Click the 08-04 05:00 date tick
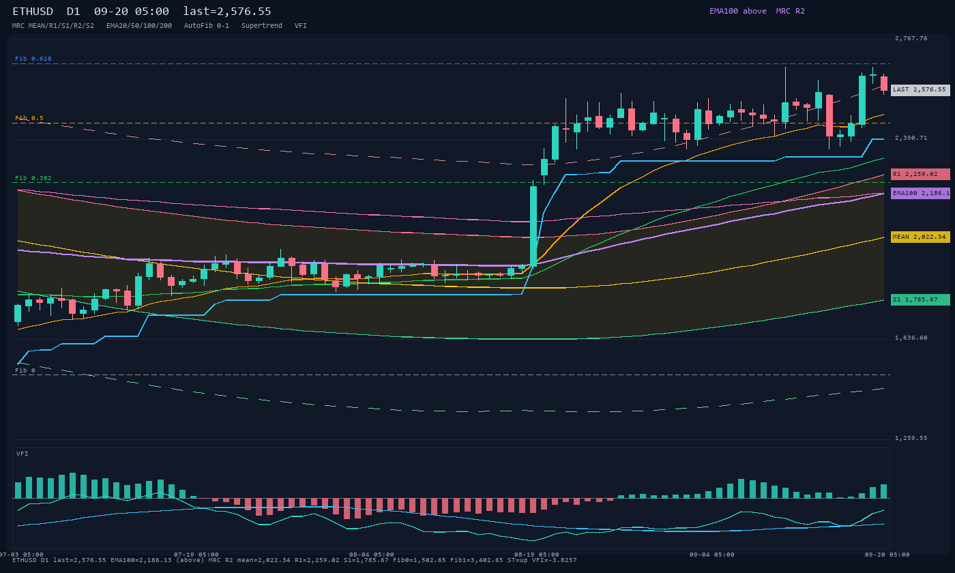Viewport: 955px width, 573px height. pos(372,555)
